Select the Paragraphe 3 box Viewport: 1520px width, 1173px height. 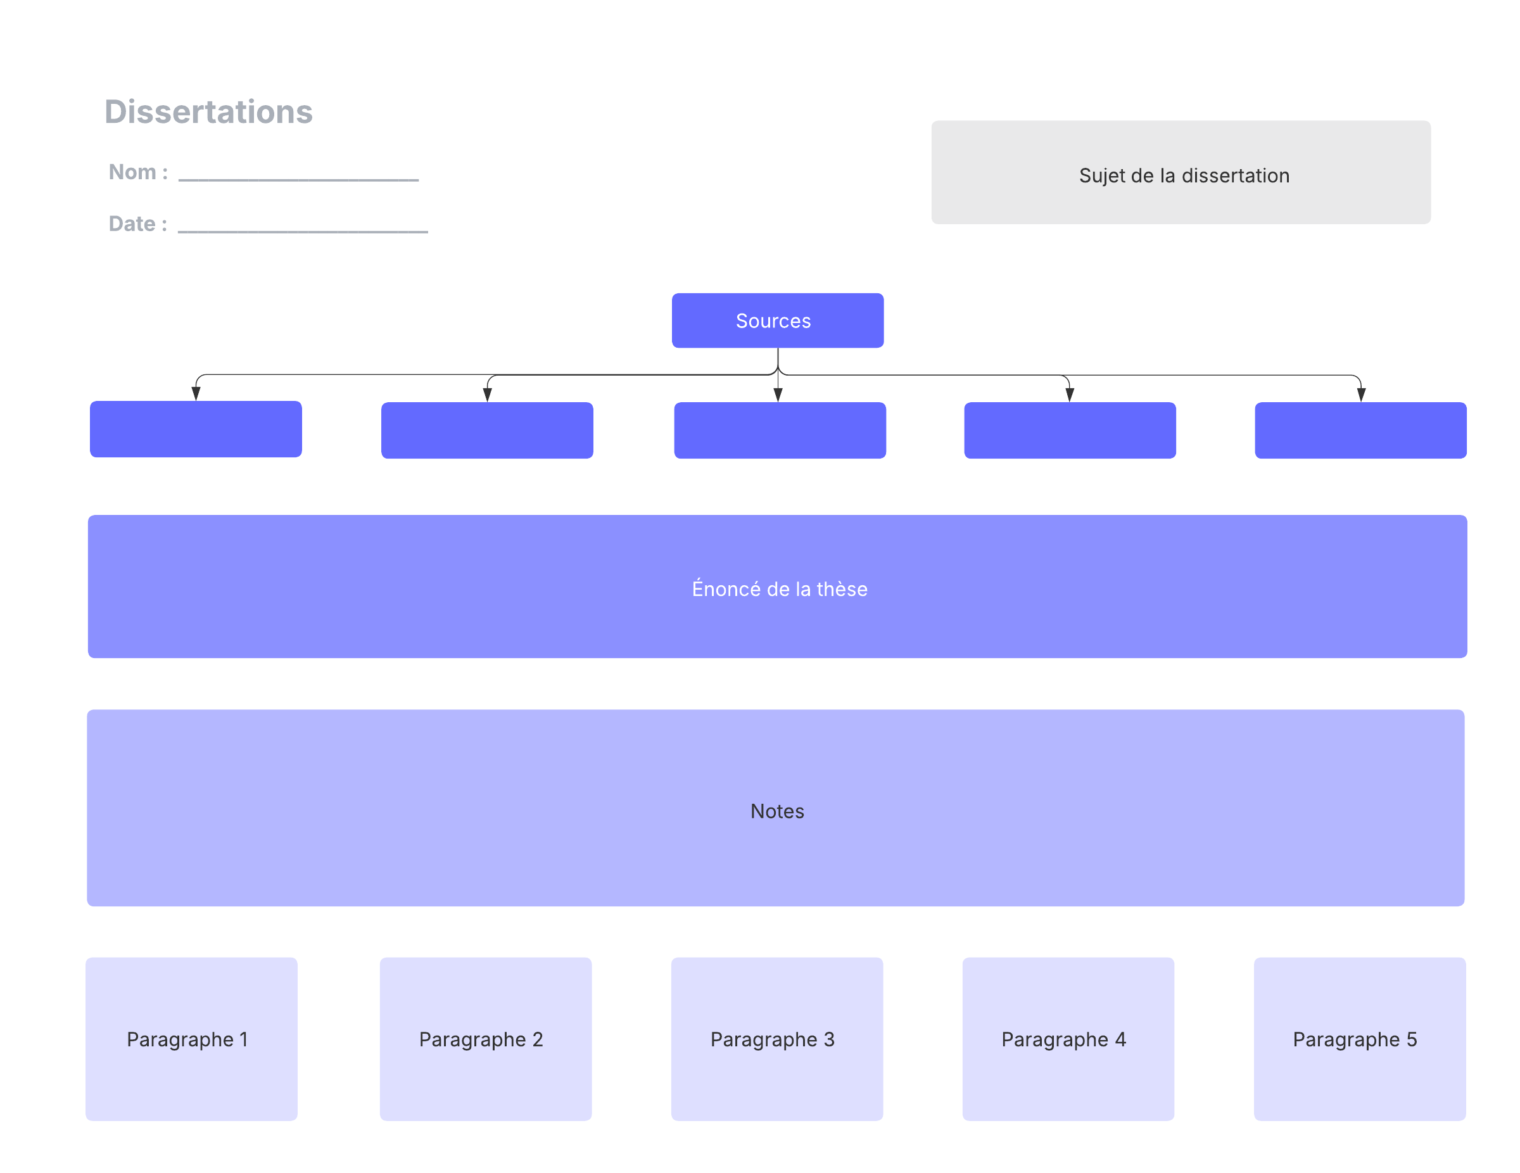click(776, 1038)
